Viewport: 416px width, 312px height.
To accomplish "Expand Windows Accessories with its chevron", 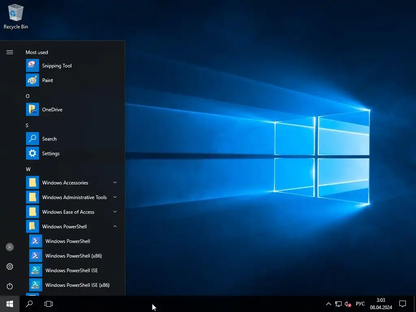I will 115,182.
